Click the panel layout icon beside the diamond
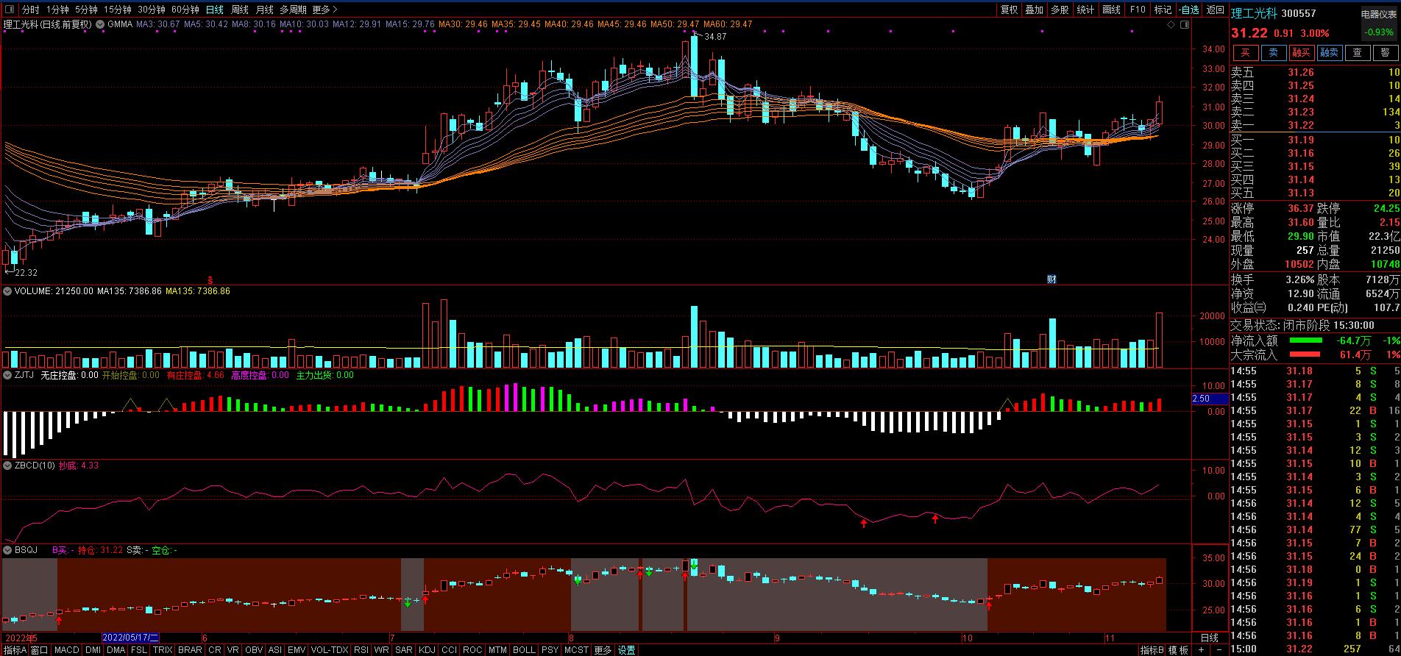 [1184, 24]
